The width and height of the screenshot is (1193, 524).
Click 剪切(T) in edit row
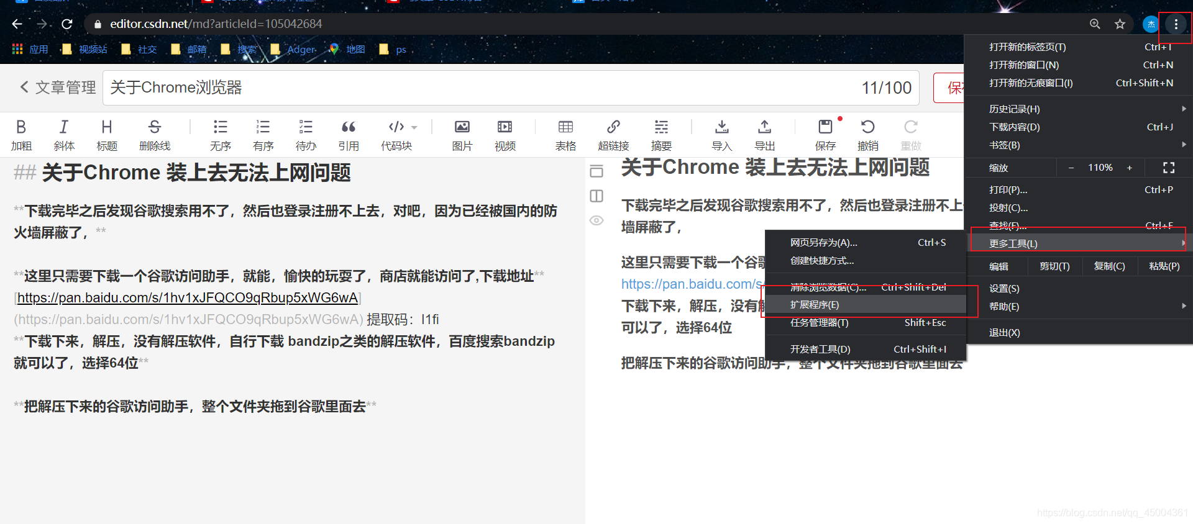coord(1054,266)
